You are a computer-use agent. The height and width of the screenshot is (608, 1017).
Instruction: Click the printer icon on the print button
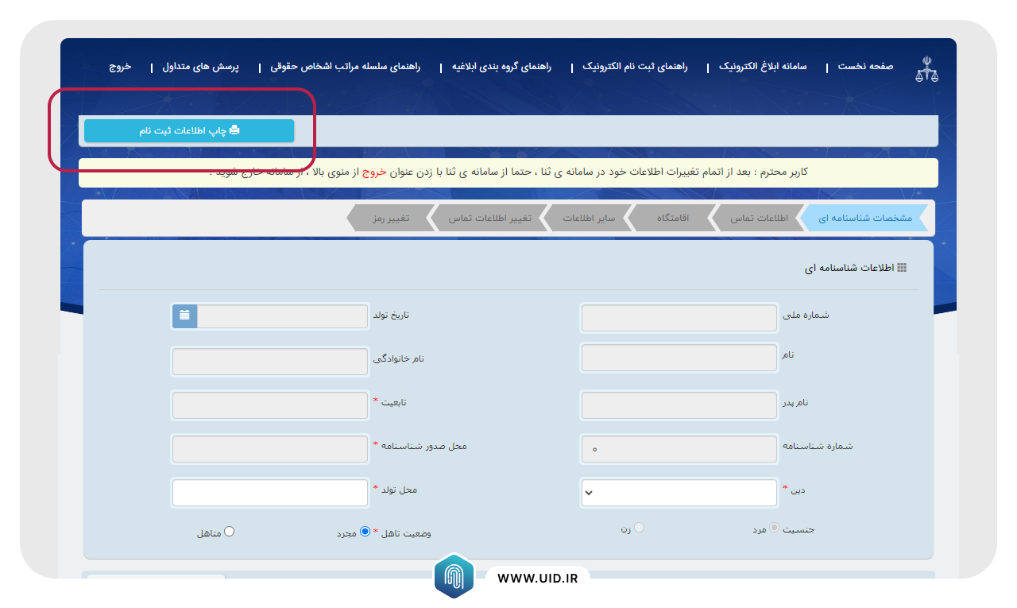pyautogui.click(x=234, y=130)
